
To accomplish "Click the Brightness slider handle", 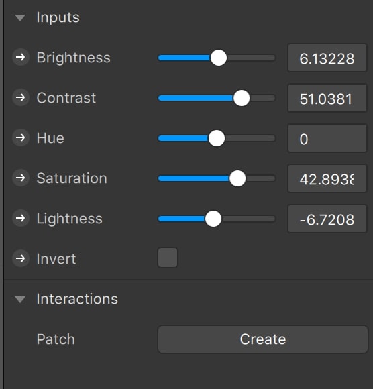I will point(219,58).
